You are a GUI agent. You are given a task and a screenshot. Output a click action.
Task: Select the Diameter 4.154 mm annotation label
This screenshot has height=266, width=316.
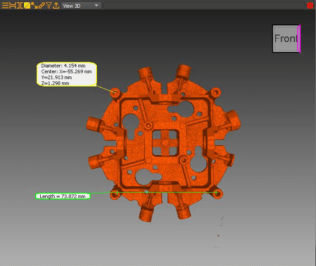[x=67, y=74]
